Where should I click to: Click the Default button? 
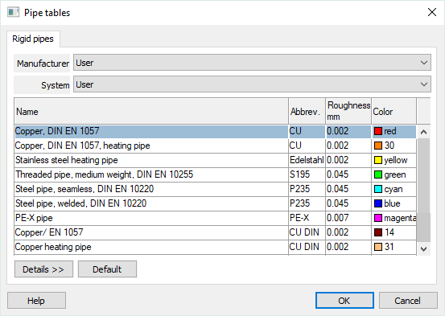(x=107, y=269)
